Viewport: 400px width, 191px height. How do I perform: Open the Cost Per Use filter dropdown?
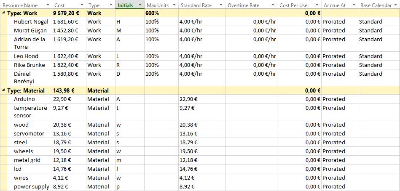pos(317,5)
